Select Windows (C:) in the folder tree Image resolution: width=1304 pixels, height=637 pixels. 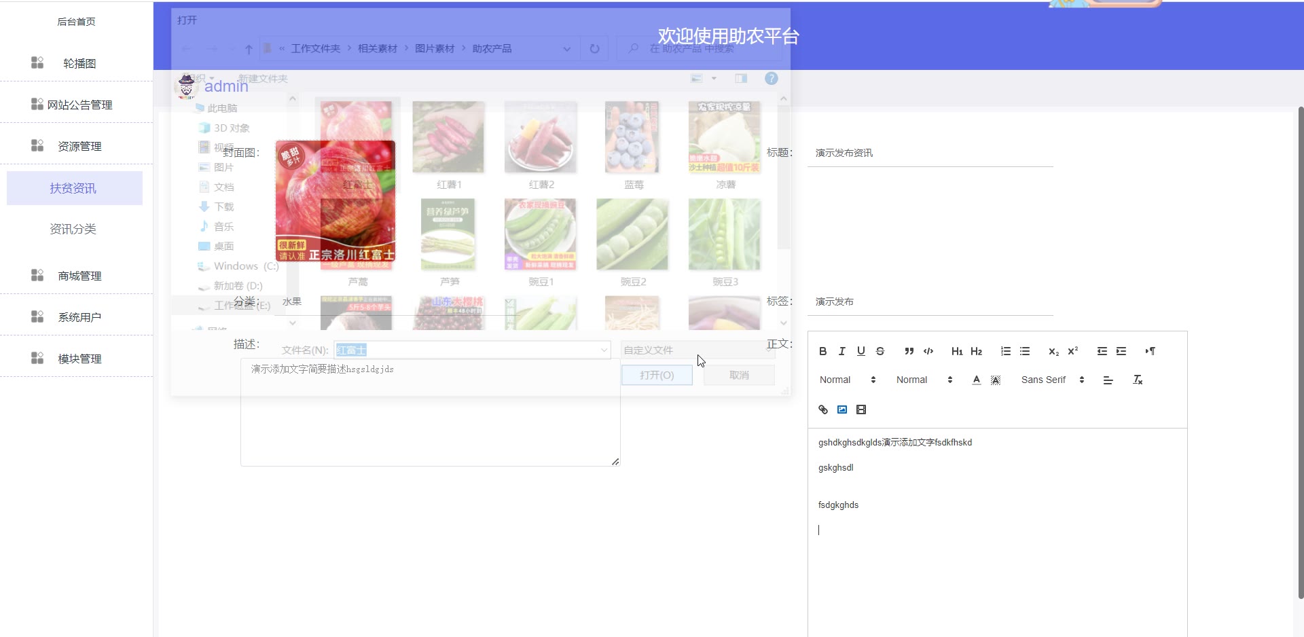tap(238, 266)
